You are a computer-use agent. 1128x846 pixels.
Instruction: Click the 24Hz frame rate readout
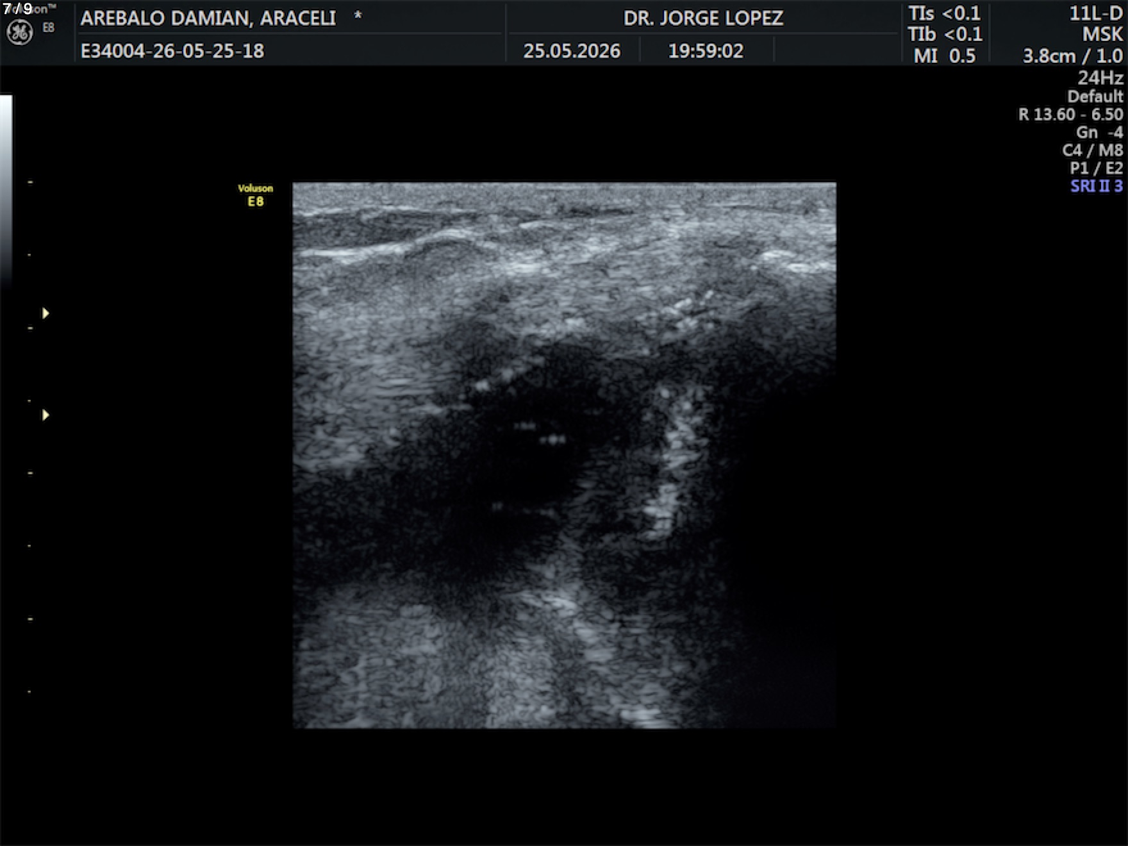(1100, 78)
